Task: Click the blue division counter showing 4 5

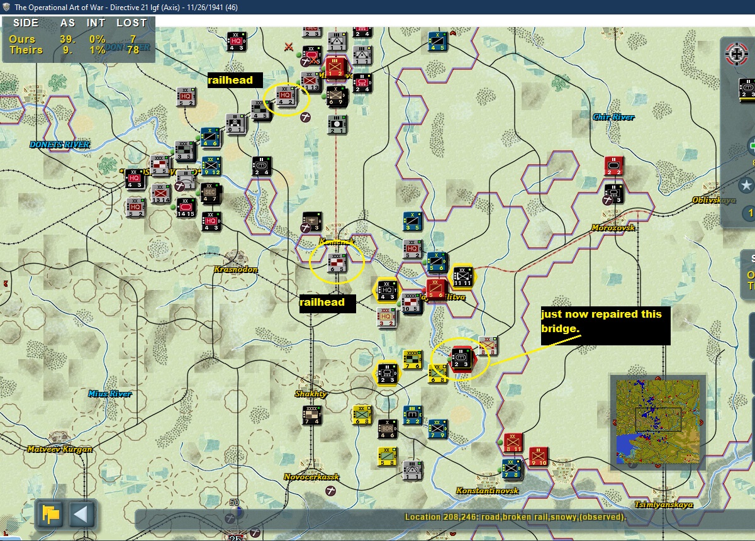Action: [x=437, y=41]
